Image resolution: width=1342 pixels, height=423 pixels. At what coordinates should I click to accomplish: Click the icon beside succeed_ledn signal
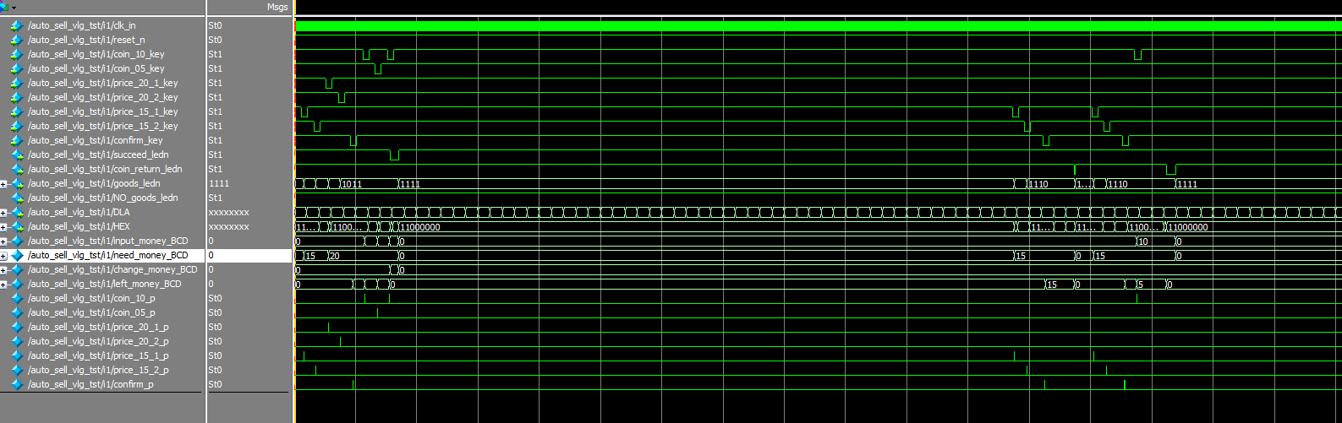(18, 155)
